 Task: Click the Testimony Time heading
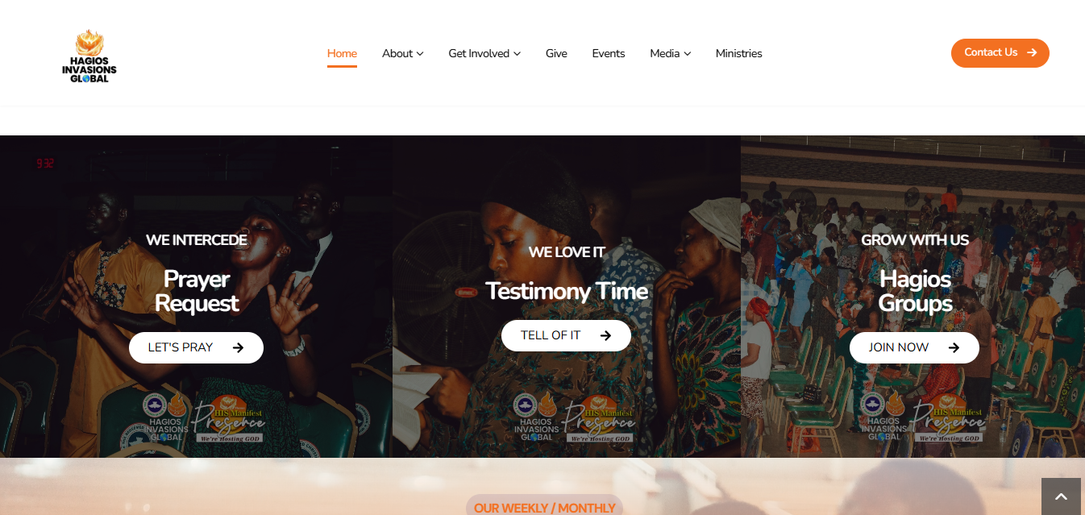tap(567, 291)
